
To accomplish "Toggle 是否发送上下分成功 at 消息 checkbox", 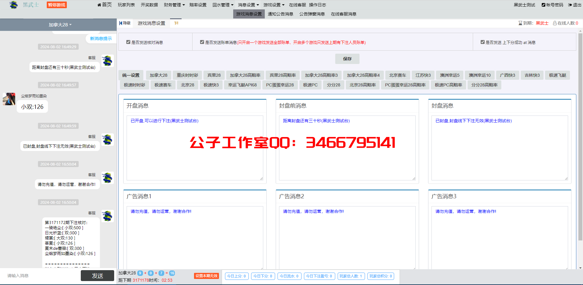I will (x=482, y=42).
